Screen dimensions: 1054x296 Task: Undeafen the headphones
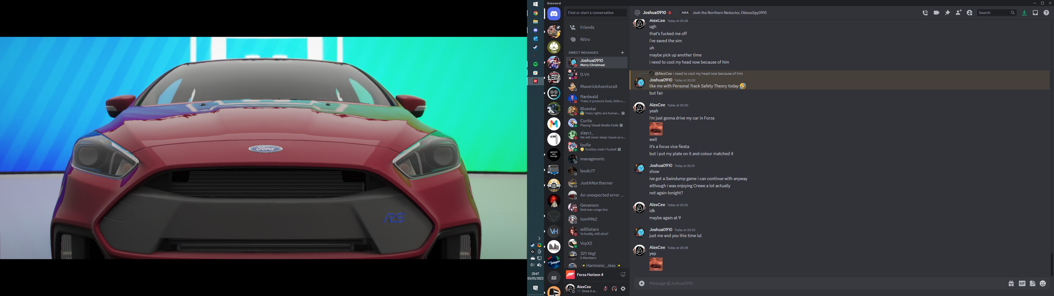point(614,289)
